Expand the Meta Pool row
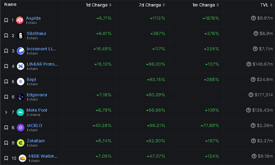The width and height of the screenshot is (275, 165). 6,112
